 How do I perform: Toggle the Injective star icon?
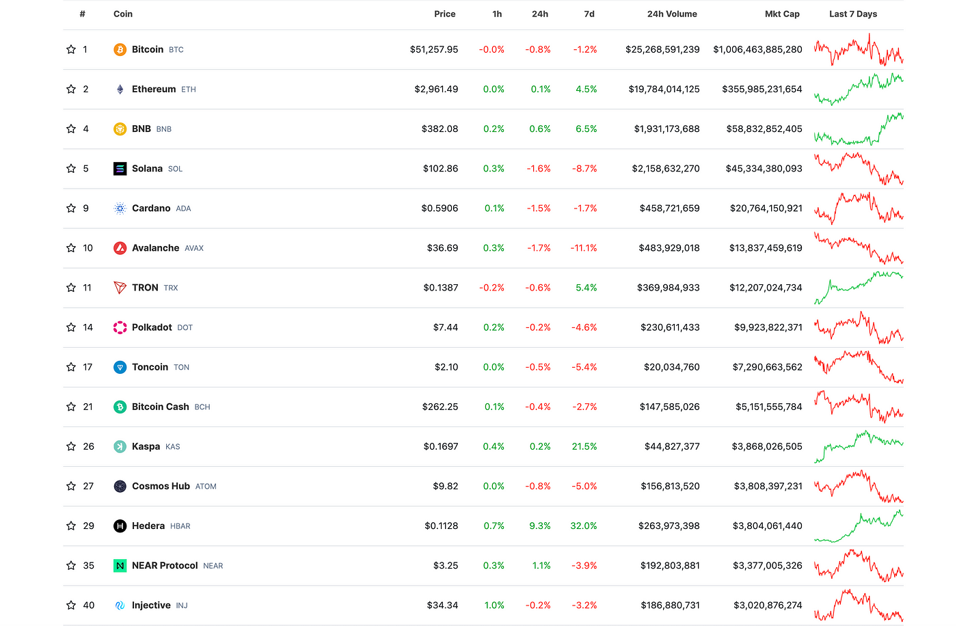[x=71, y=604]
